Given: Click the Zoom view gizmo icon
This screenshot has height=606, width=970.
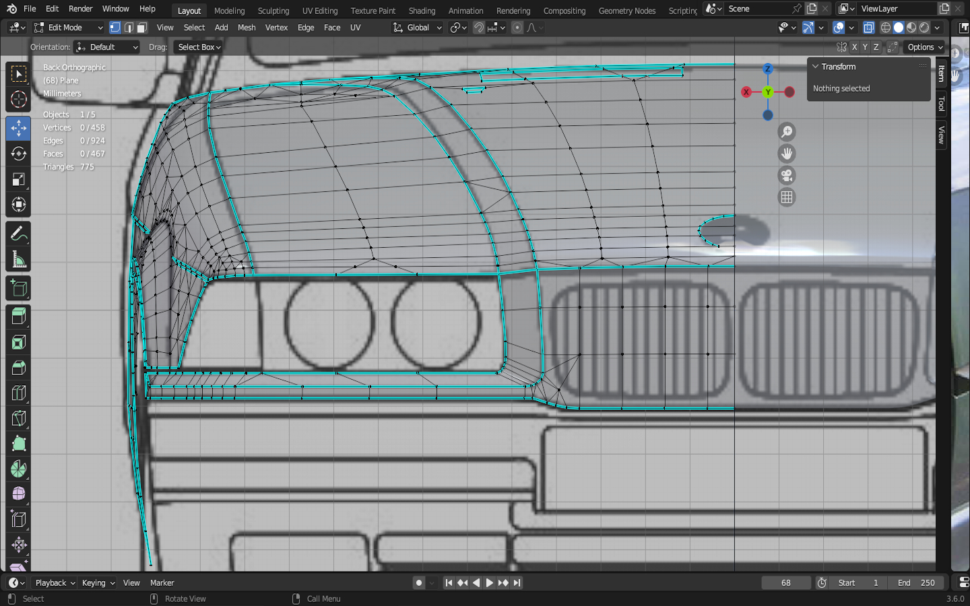Looking at the screenshot, I should [786, 132].
